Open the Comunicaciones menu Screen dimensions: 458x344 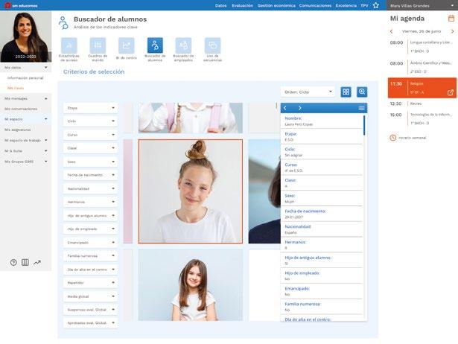(x=315, y=5)
